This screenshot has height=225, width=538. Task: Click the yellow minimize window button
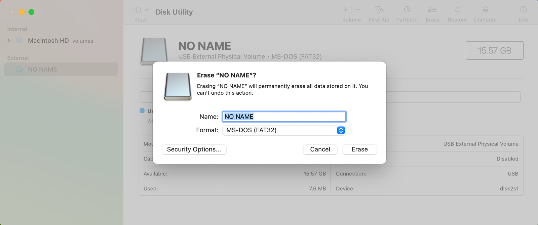click(x=22, y=12)
